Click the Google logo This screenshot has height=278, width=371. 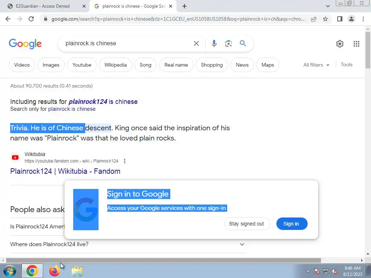coord(25,44)
